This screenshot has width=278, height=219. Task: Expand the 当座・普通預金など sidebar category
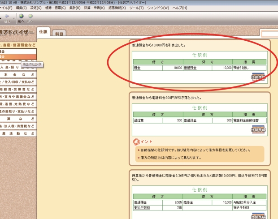point(18,45)
